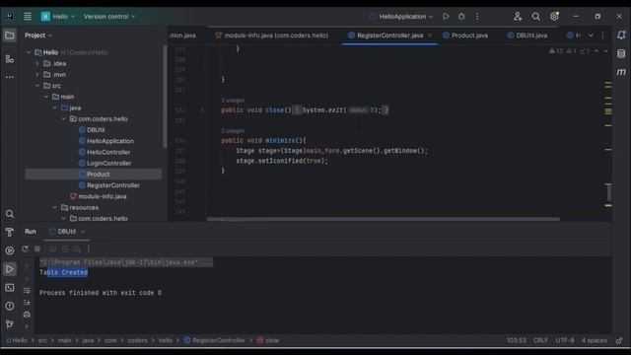Click CRLF line separator in status bar

click(x=540, y=340)
